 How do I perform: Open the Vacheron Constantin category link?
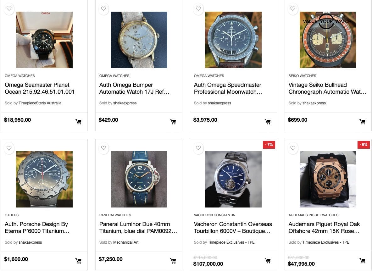pyautogui.click(x=214, y=215)
